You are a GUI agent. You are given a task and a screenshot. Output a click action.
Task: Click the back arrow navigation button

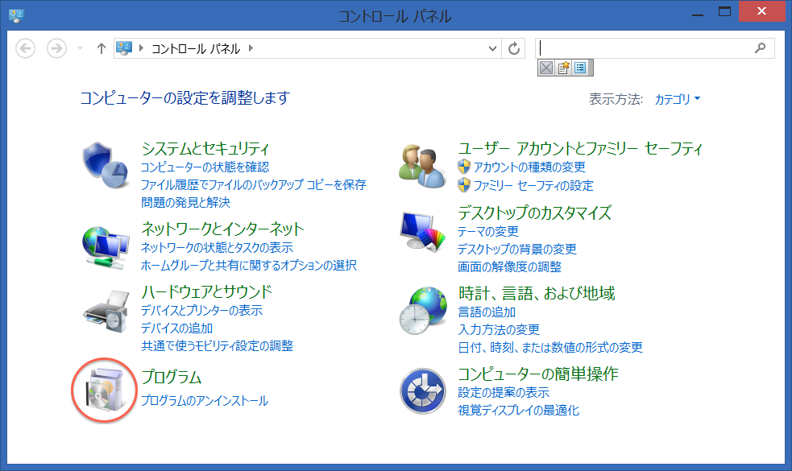click(x=25, y=48)
